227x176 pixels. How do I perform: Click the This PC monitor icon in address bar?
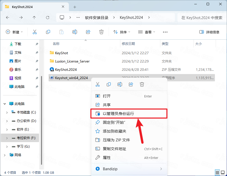[x=62, y=18]
